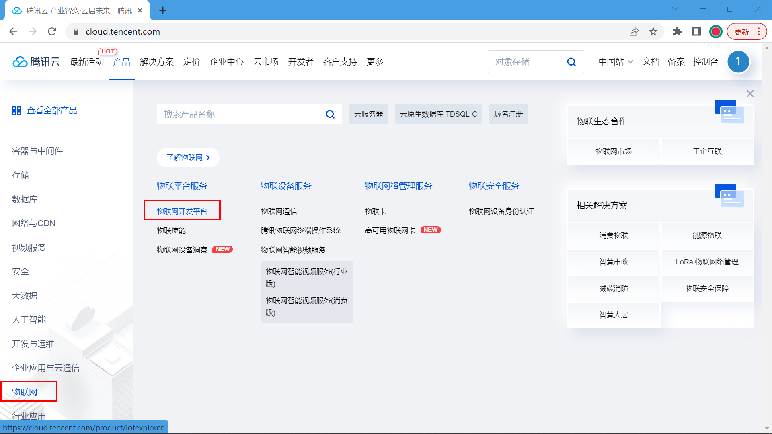
Task: Click the product name search magnifier icon
Action: tap(330, 114)
